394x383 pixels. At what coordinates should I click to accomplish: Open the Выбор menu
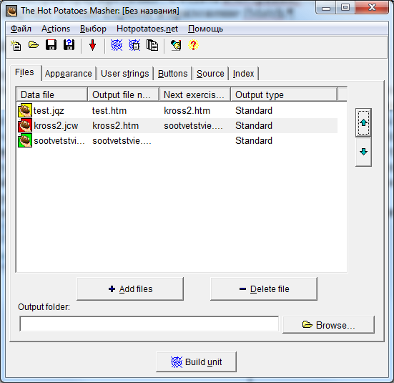pos(93,29)
